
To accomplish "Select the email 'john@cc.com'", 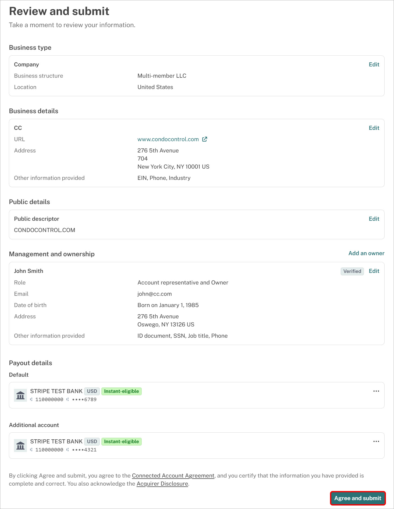I will pos(155,294).
